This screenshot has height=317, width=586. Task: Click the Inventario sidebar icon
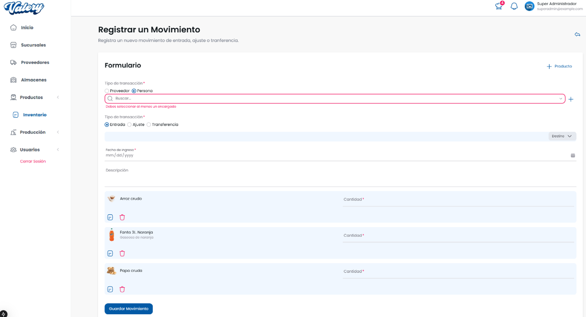pyautogui.click(x=16, y=115)
